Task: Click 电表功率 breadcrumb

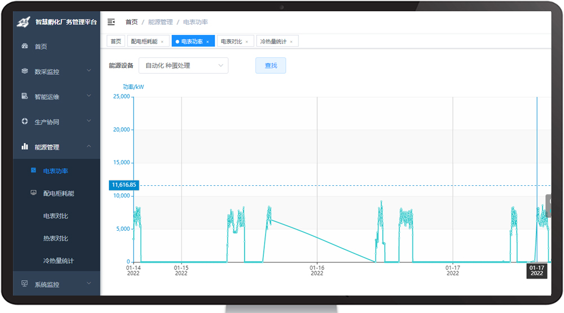Action: pyautogui.click(x=195, y=22)
